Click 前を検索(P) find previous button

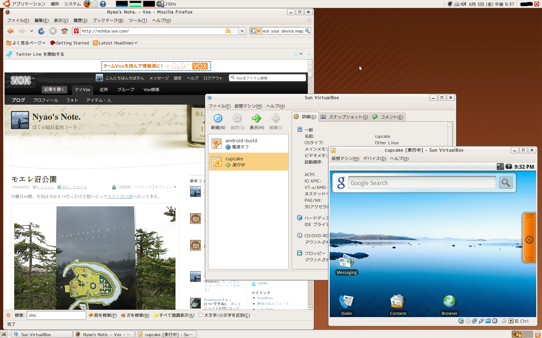[103, 315]
